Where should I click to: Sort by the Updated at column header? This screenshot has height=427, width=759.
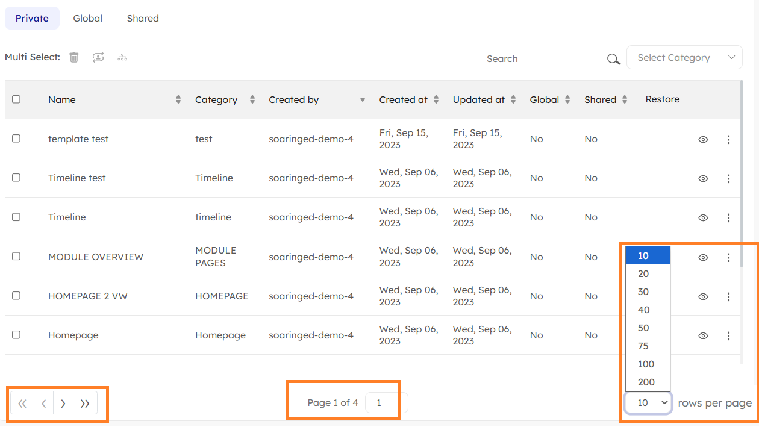513,100
